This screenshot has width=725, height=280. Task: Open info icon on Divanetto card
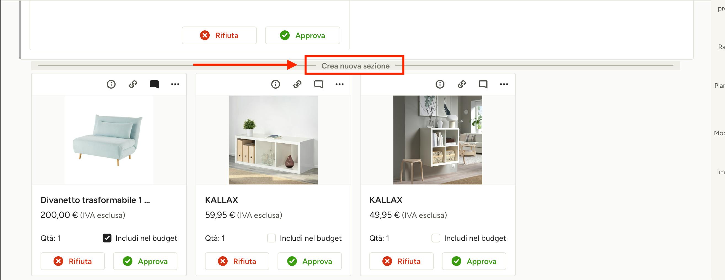coord(111,84)
